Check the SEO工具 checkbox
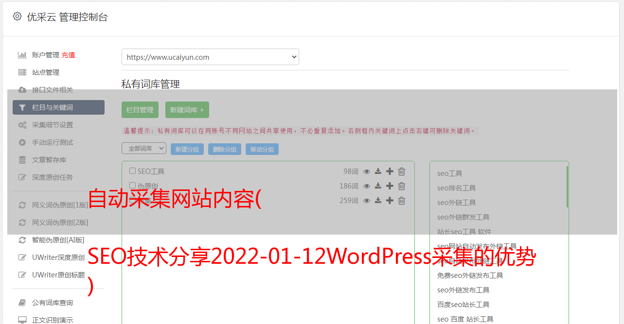This screenshot has height=324, width=624. click(x=132, y=171)
